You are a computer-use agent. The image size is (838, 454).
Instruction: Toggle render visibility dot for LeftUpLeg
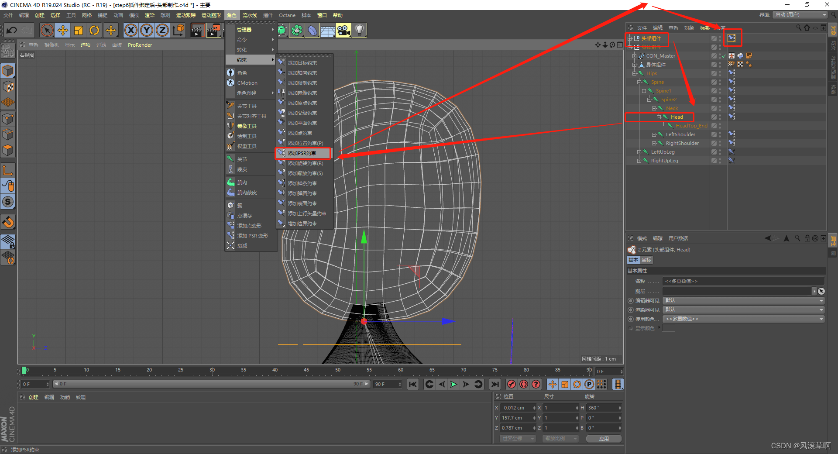(719, 154)
